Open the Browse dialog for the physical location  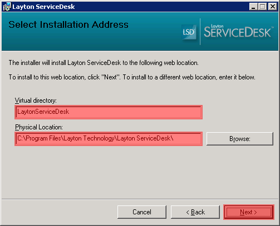click(240, 139)
